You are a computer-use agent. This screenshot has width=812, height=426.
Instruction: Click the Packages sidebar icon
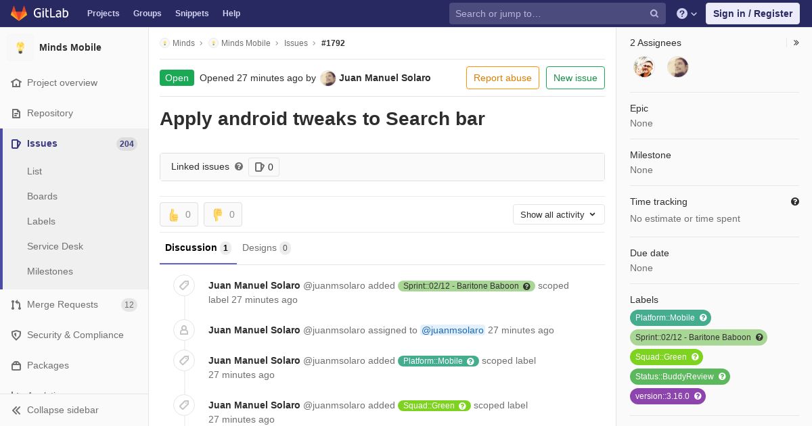16,365
